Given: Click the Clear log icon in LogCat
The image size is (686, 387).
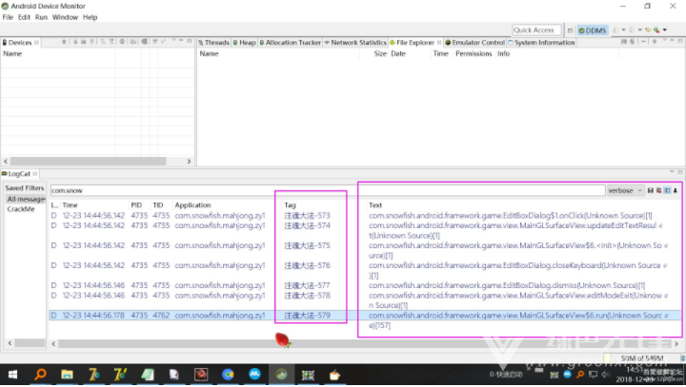Looking at the screenshot, I should (659, 190).
